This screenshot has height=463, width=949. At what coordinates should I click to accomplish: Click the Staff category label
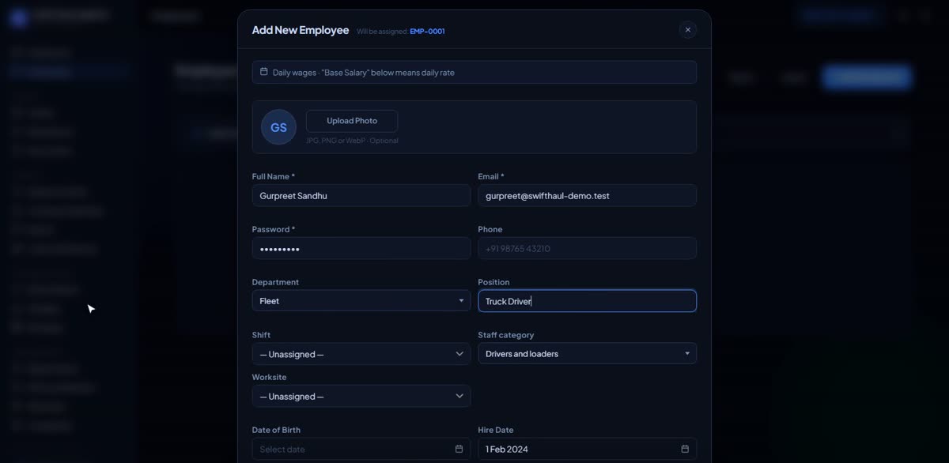point(506,335)
